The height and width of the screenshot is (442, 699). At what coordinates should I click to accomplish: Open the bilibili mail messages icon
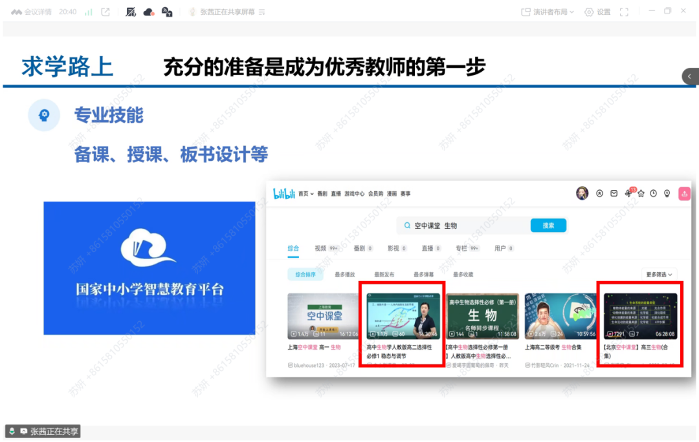click(614, 193)
